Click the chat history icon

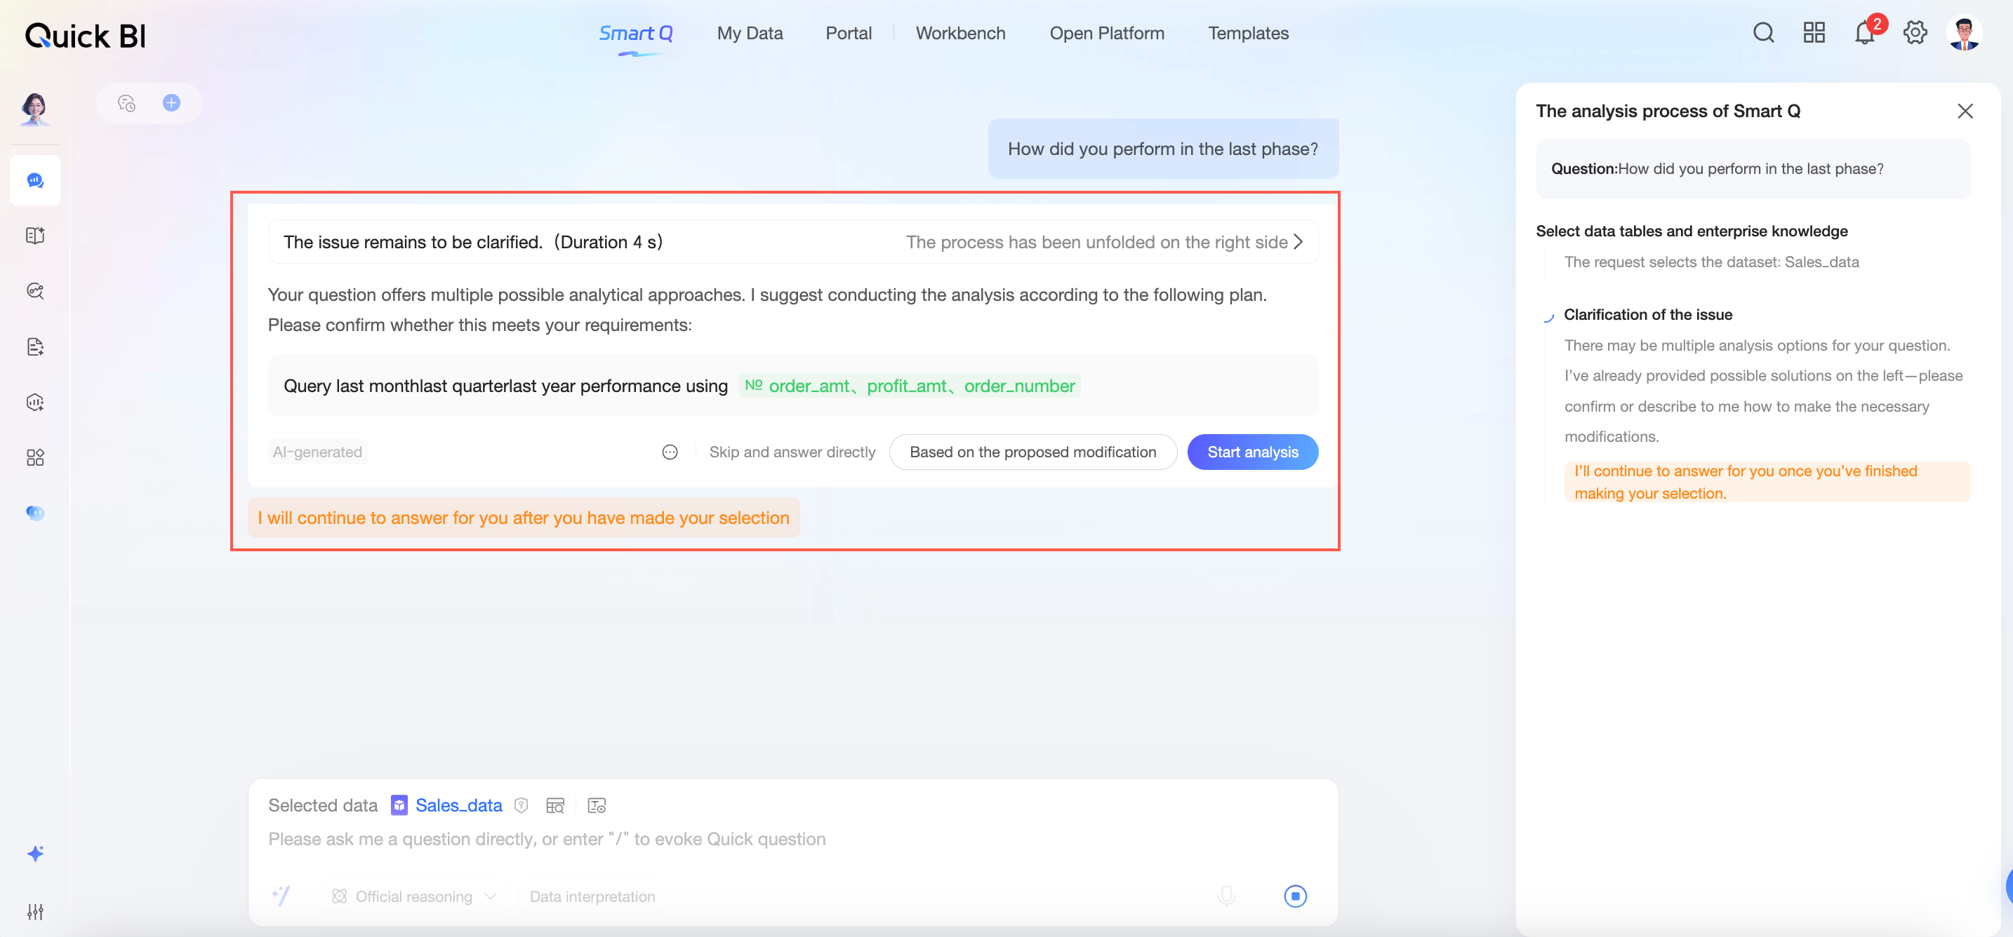pyautogui.click(x=126, y=103)
